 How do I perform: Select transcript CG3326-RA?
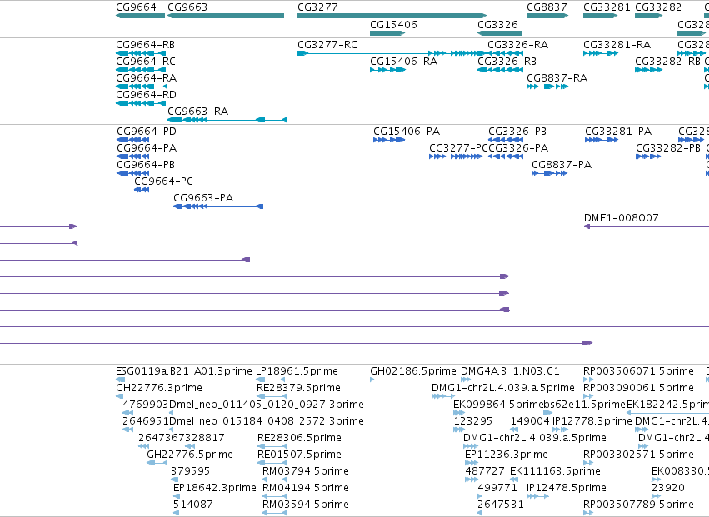coord(517,45)
